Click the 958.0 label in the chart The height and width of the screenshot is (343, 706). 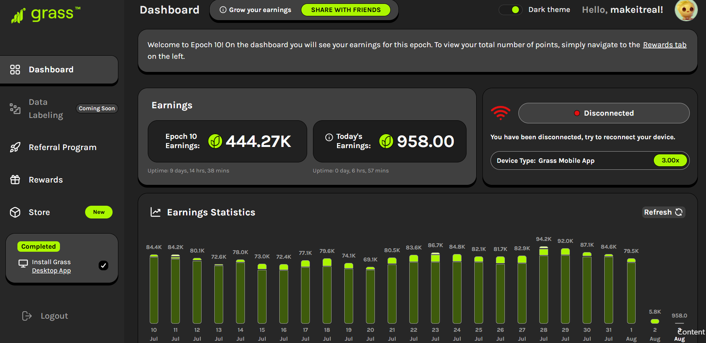679,316
